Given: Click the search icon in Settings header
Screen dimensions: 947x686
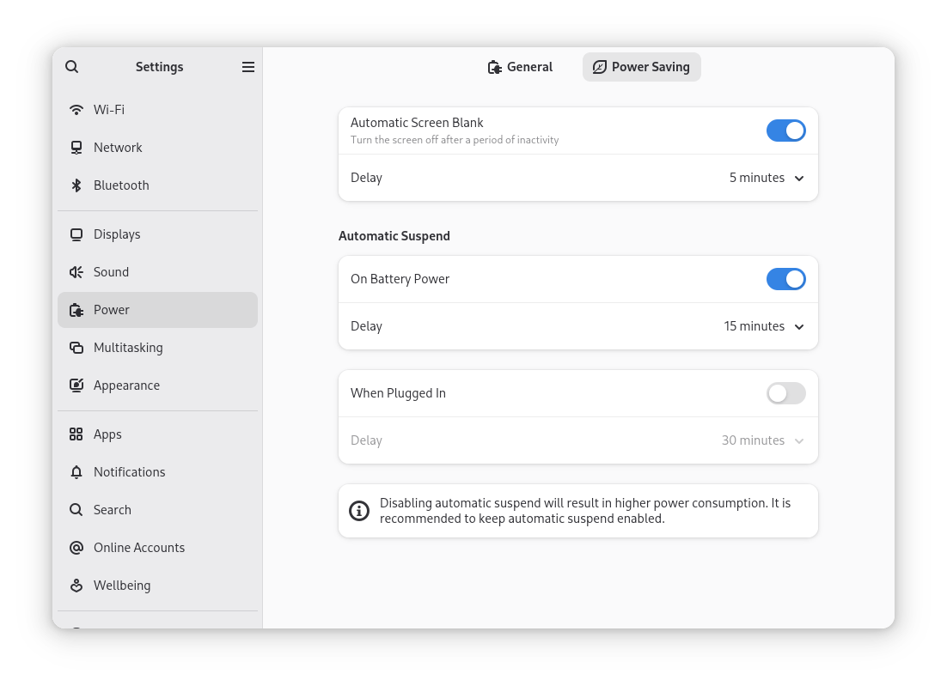Looking at the screenshot, I should click(72, 67).
